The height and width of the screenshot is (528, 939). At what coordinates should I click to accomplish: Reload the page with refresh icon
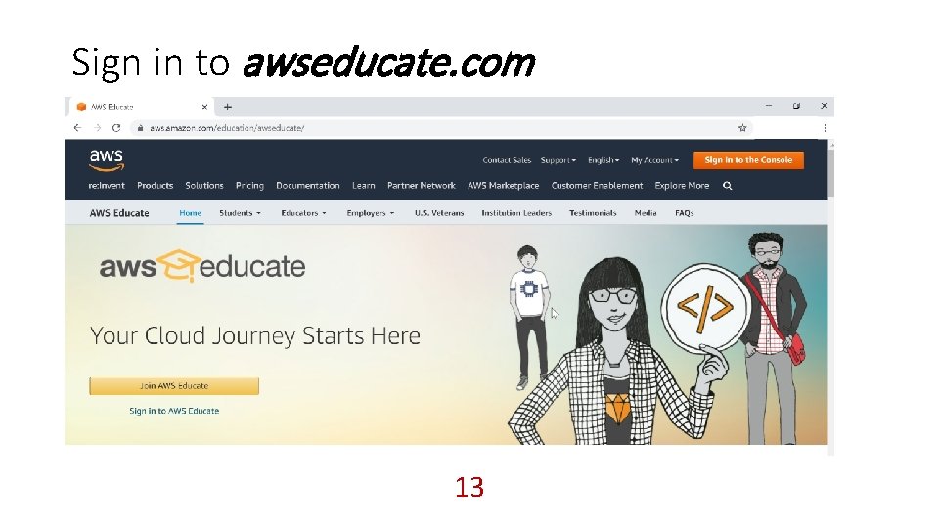[x=116, y=127]
